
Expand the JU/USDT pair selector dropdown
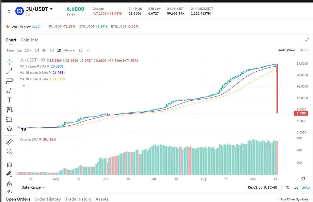[51, 9]
